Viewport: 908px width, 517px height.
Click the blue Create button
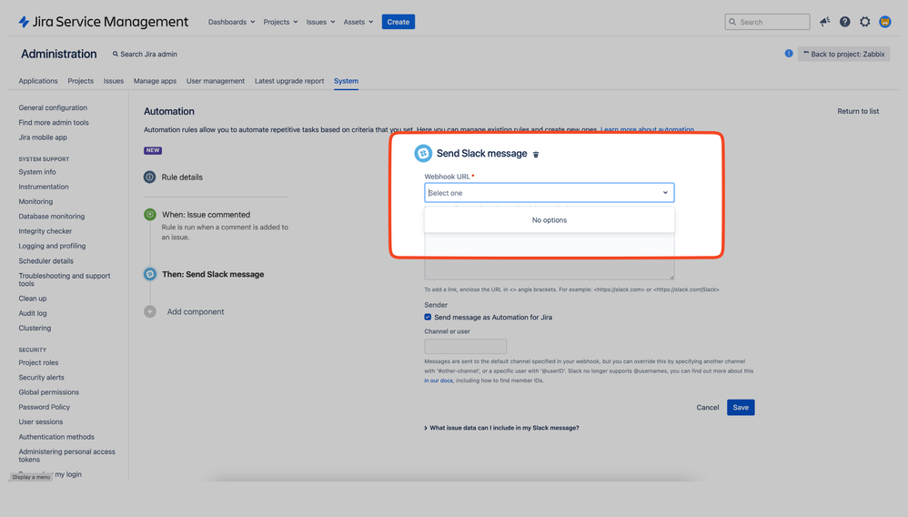(x=399, y=22)
